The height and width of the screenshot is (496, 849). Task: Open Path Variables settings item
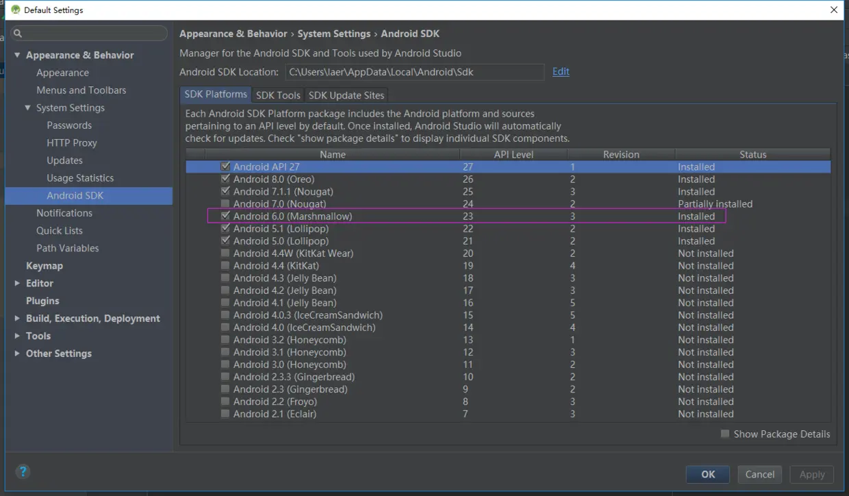68,248
